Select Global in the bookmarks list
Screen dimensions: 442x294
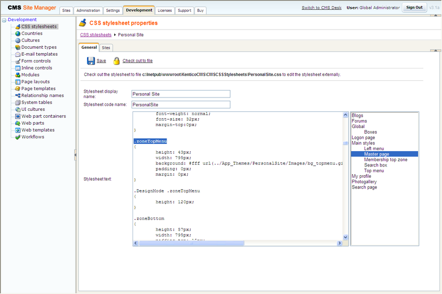358,127
